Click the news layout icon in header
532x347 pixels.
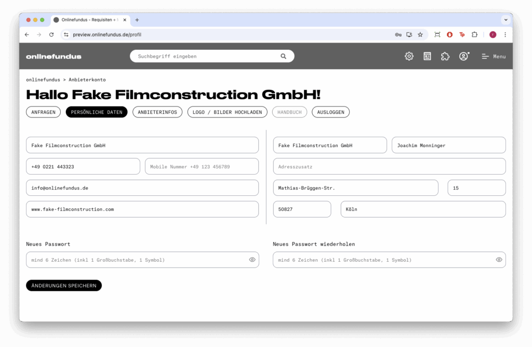click(427, 56)
